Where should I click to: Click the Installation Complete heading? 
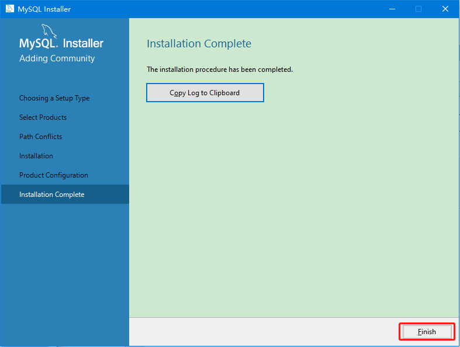pos(199,44)
